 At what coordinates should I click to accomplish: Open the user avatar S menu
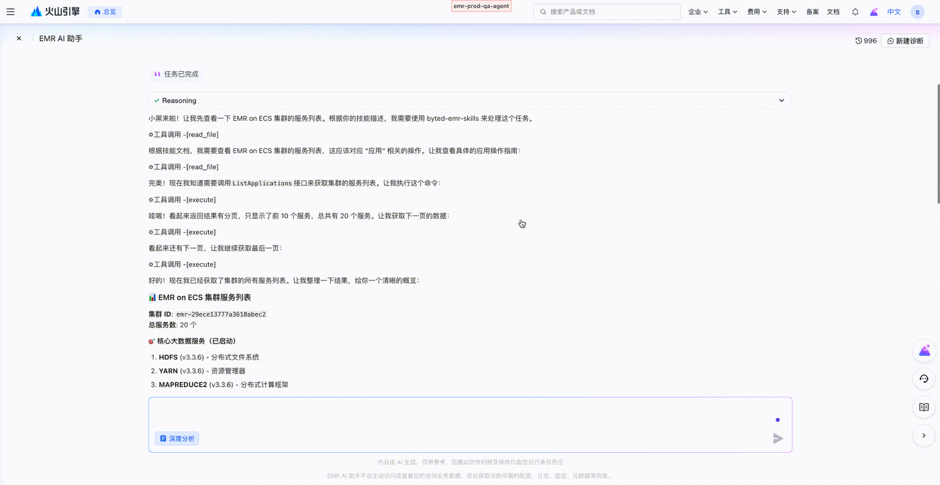pos(918,12)
